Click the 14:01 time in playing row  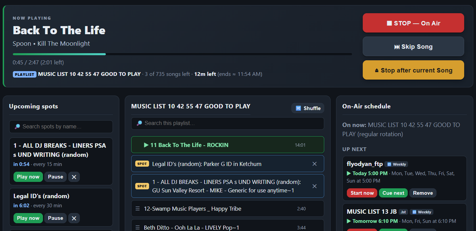[x=300, y=145]
